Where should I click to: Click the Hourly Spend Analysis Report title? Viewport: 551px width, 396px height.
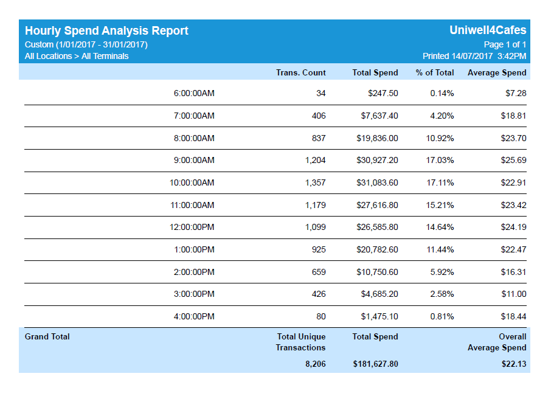pyautogui.click(x=106, y=31)
